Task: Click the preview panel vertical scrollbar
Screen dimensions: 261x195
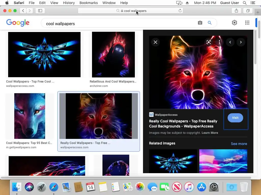Action: [x=255, y=47]
